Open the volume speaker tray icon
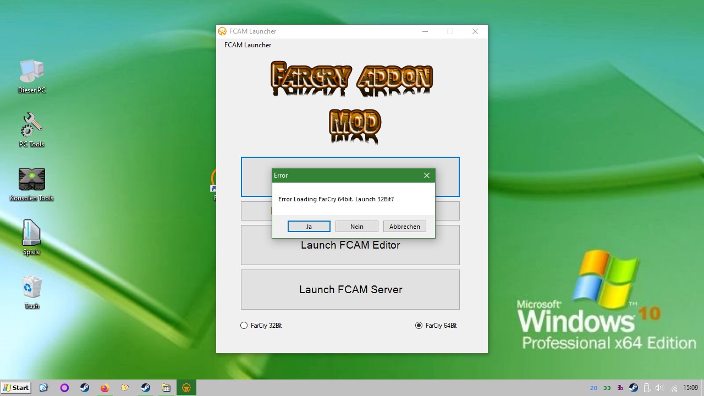Image resolution: width=704 pixels, height=396 pixels. [660, 388]
